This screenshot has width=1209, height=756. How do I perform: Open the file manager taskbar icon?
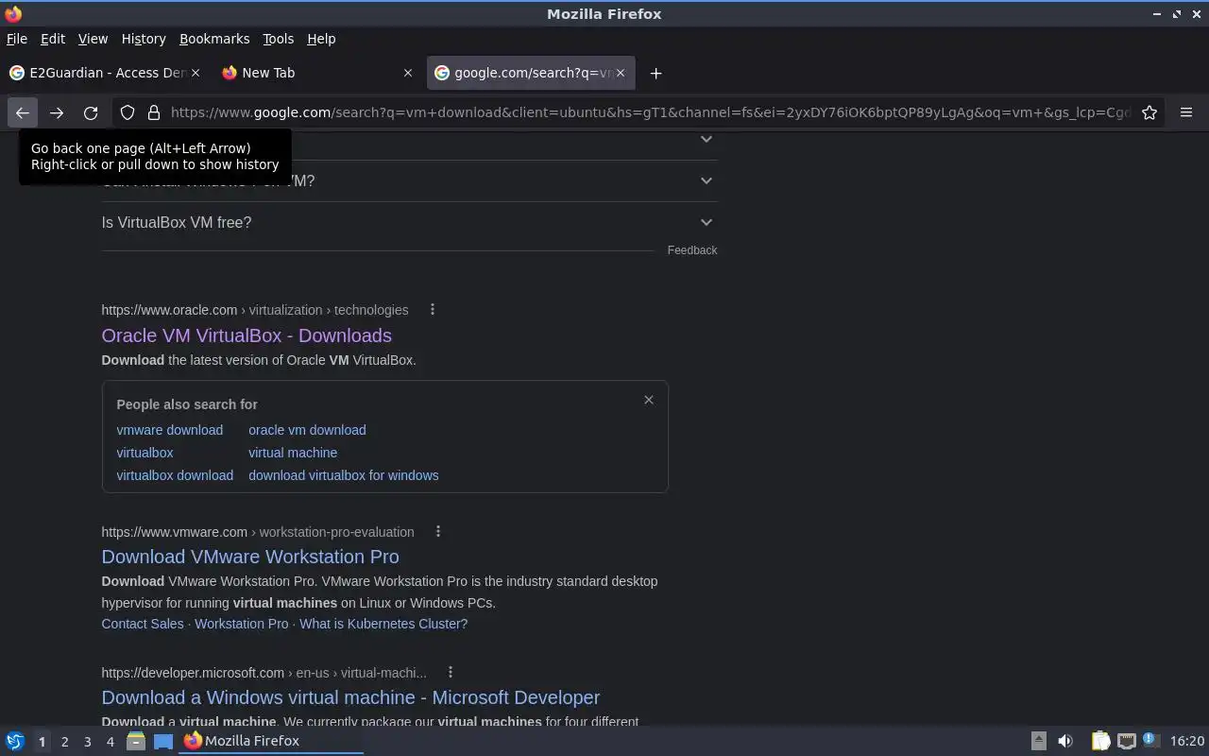point(136,741)
